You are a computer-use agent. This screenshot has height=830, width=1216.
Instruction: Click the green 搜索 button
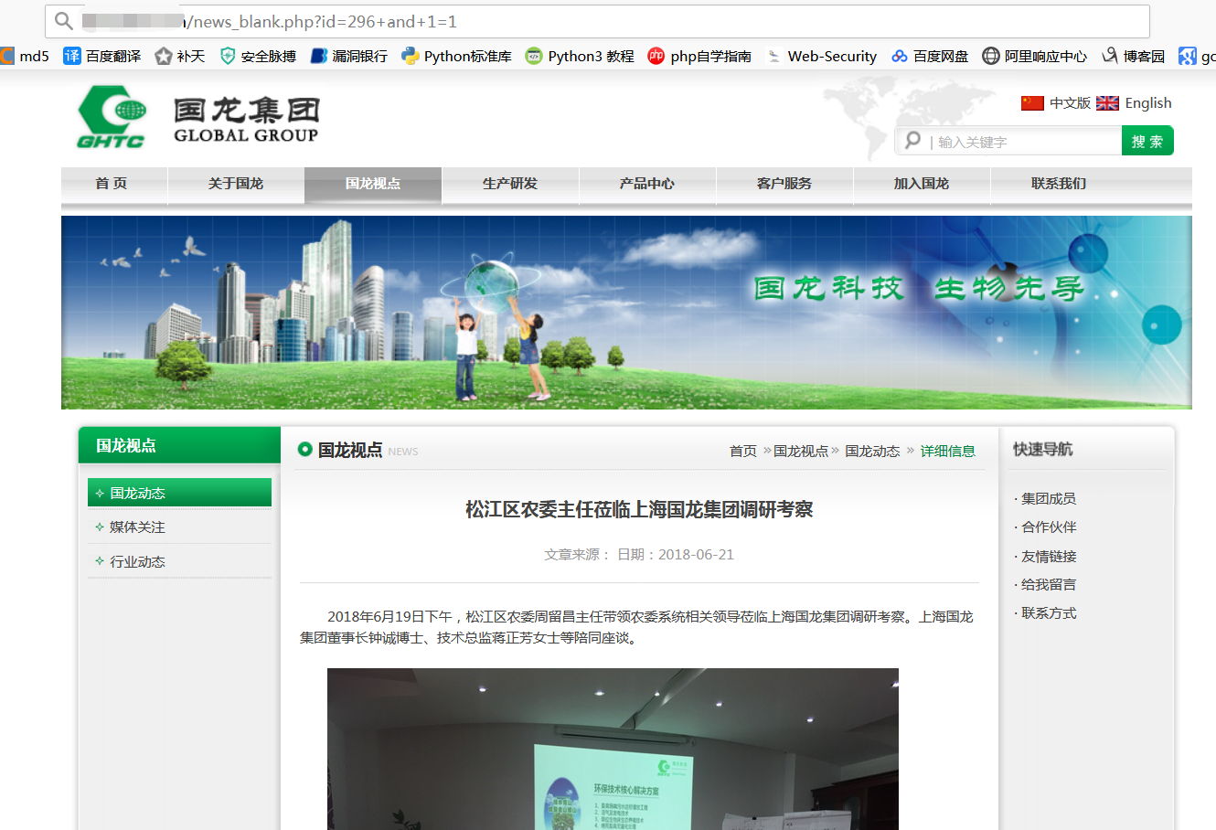pyautogui.click(x=1147, y=141)
